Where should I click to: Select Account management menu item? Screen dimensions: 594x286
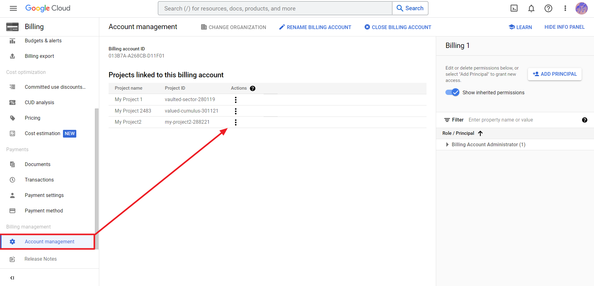(48, 241)
